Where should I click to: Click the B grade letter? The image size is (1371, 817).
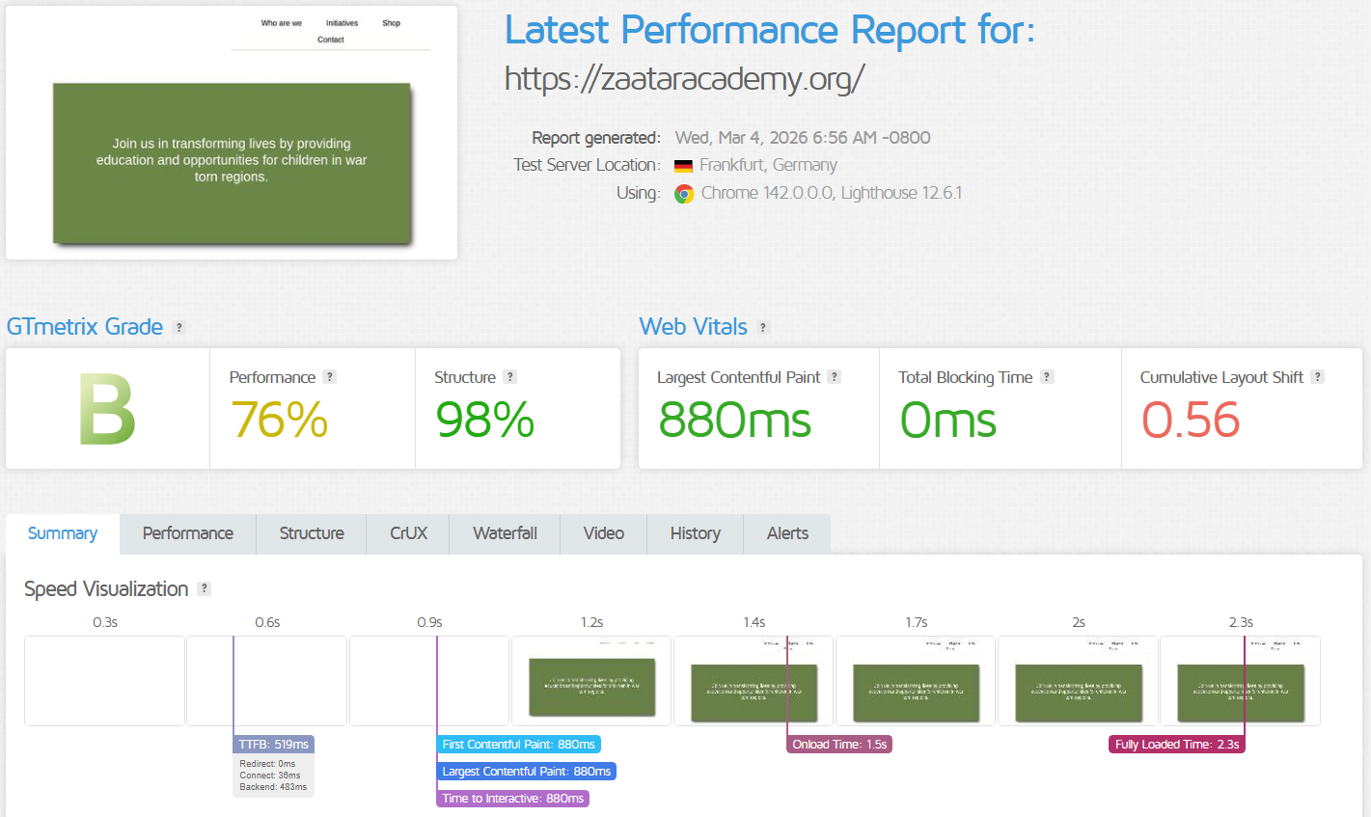107,410
